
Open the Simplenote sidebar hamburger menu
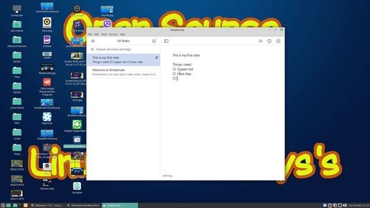(93, 41)
